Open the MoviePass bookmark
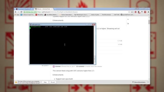The height and width of the screenshot is (92, 164). point(39,15)
